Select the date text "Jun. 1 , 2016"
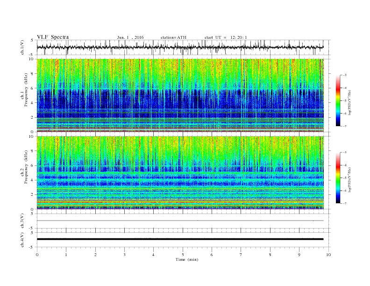This screenshot has height=286, width=370. tap(130, 37)
